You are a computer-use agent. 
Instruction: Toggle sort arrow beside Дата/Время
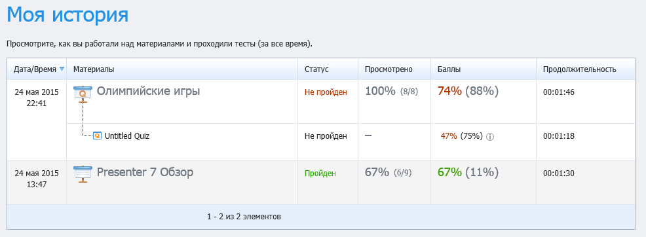[62, 69]
